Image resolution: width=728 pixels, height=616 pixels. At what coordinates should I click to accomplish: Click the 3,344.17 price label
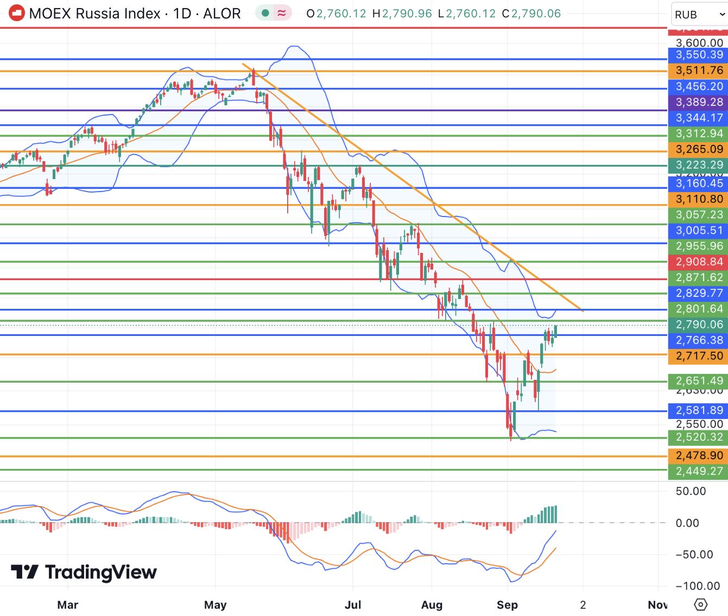[x=698, y=118]
